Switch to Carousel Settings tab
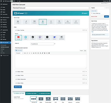 [x=44, y=93]
